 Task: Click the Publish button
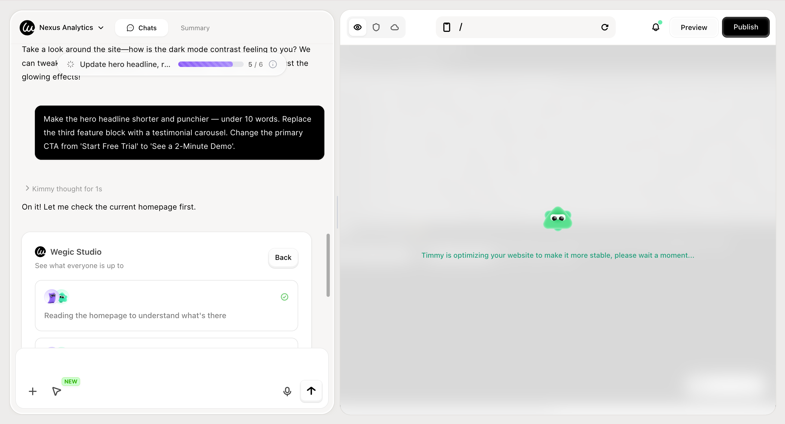pyautogui.click(x=746, y=27)
